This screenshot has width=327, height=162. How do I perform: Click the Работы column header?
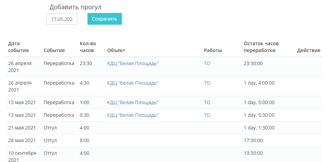[x=213, y=50]
